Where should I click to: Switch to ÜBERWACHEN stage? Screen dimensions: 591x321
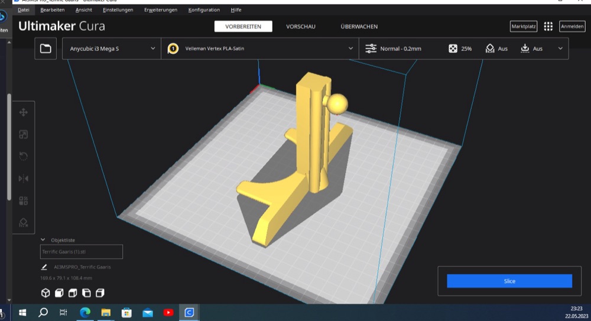pos(359,27)
